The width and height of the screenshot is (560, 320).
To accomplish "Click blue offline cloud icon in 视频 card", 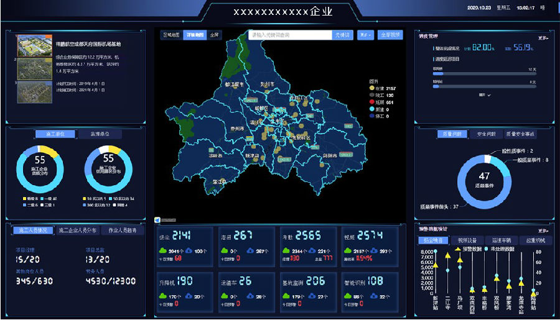I will [374, 250].
